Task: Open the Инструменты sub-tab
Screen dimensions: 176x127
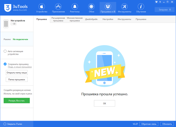Action: [x=124, y=19]
